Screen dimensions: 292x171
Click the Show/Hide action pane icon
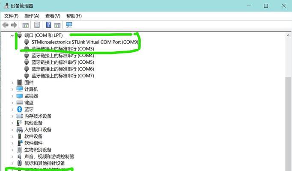pyautogui.click(x=57, y=25)
